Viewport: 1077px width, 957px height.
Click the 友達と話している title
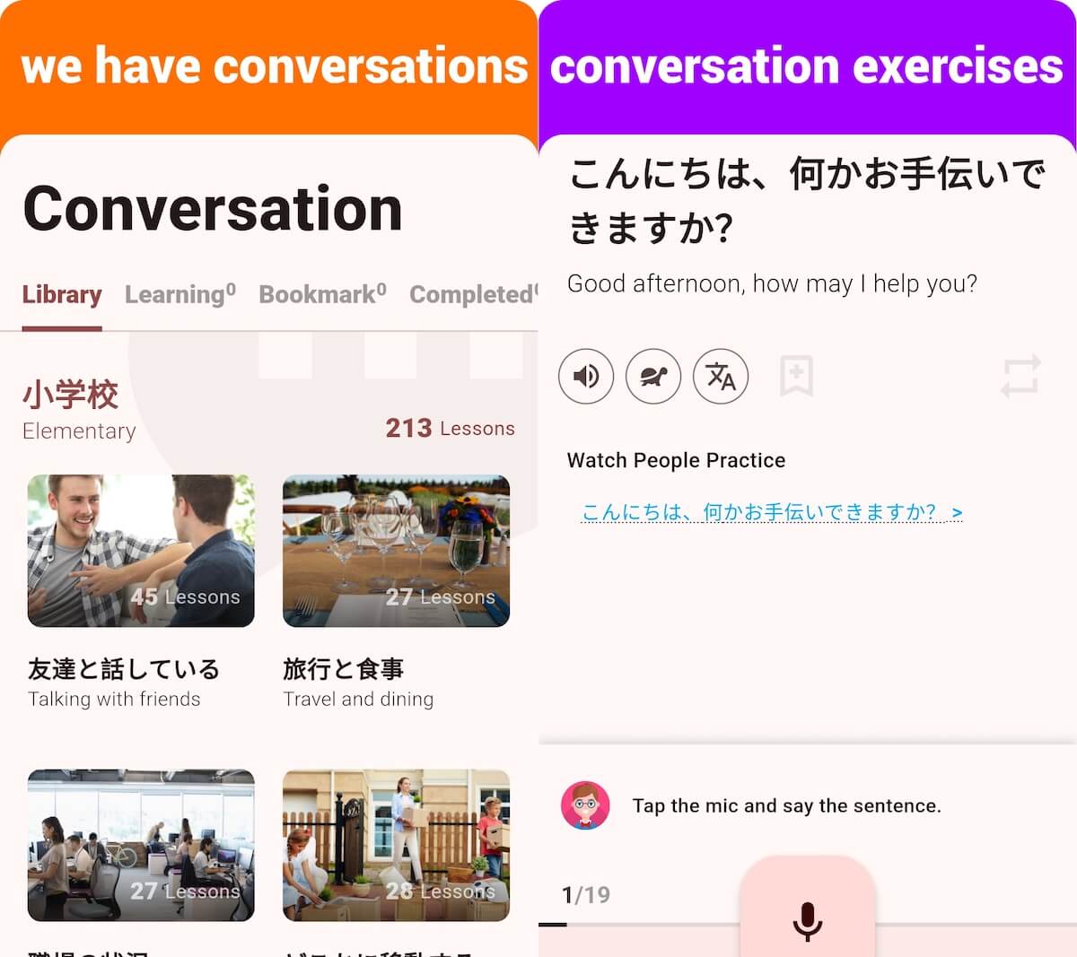[x=124, y=669]
